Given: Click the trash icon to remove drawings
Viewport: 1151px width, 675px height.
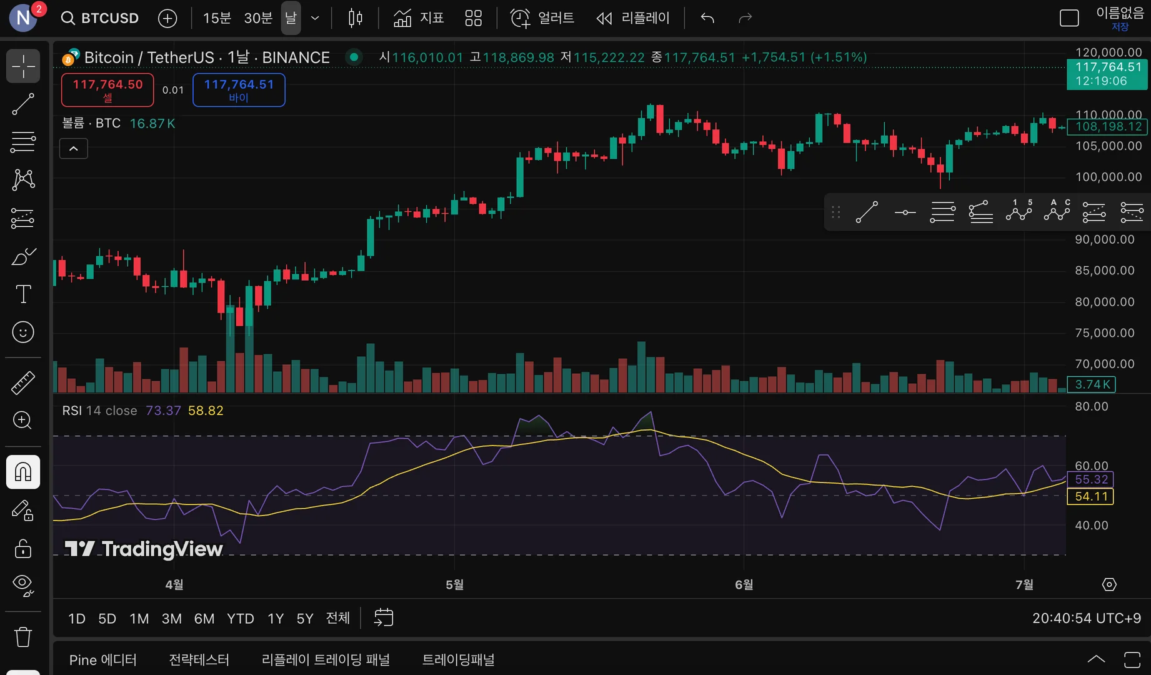Looking at the screenshot, I should coord(23,637).
